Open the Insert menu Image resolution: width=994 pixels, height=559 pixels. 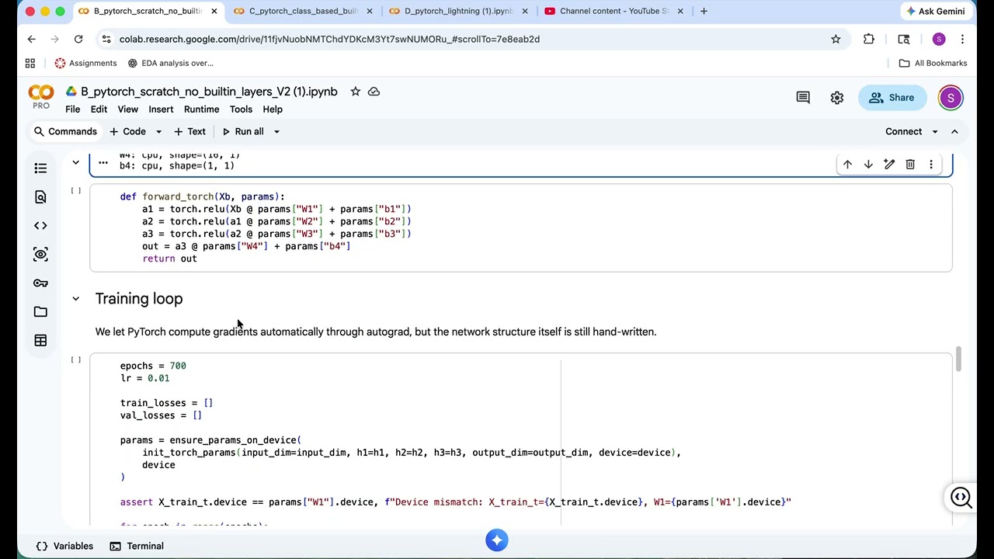161,109
